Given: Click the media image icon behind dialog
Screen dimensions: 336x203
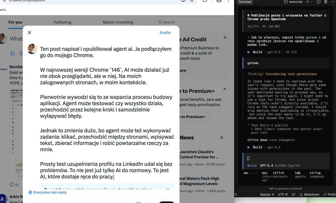Looking at the screenshot, I should pyautogui.click(x=12, y=53).
